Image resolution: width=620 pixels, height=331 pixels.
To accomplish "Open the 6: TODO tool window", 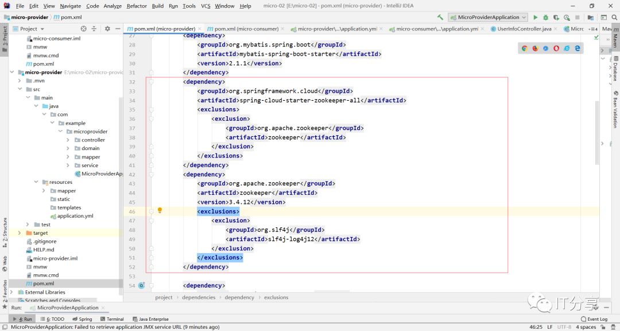I will pyautogui.click(x=52, y=319).
